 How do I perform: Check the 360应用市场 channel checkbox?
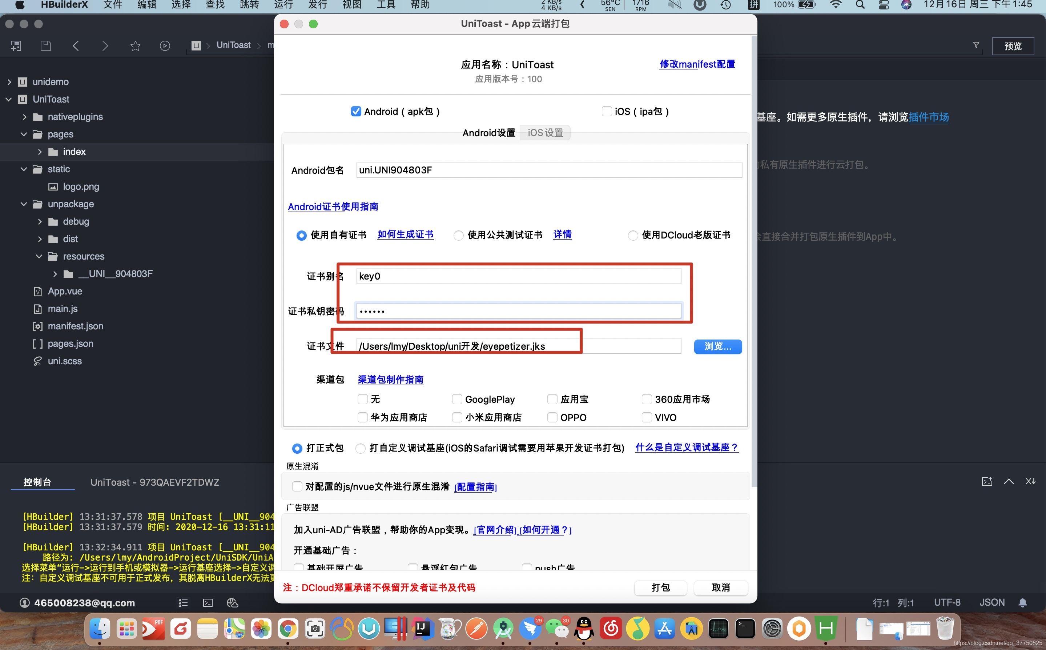click(x=646, y=399)
